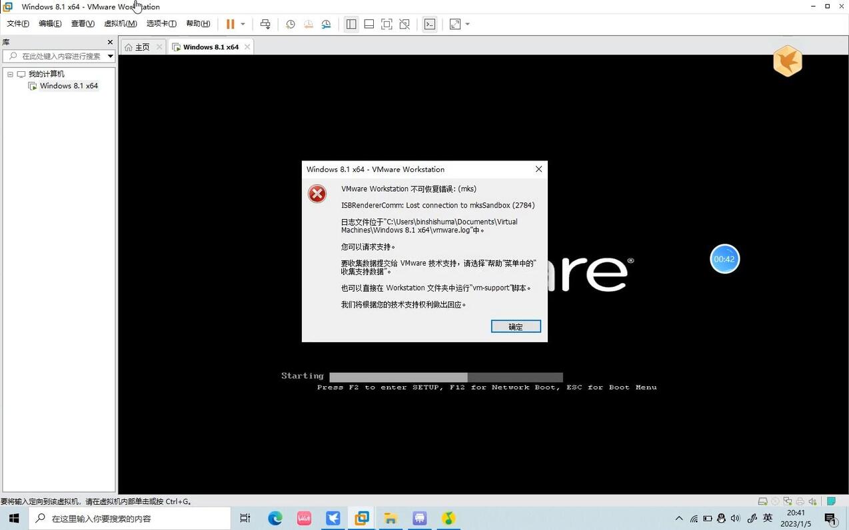Open the Windows Start menu
This screenshot has width=849, height=530.
pos(14,518)
